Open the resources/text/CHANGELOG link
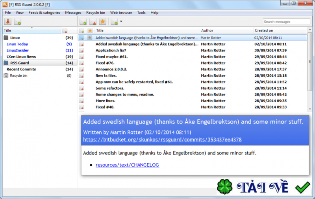 (127, 165)
